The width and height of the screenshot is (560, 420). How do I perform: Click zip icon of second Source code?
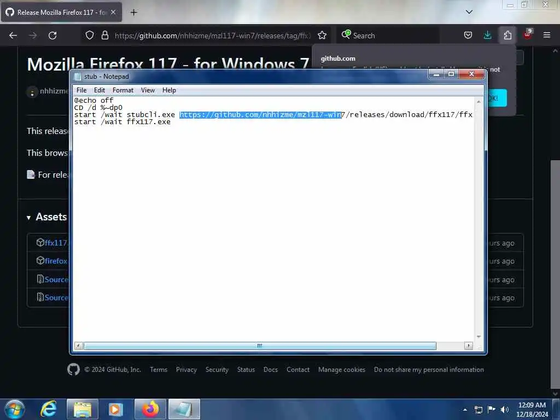[x=40, y=297]
